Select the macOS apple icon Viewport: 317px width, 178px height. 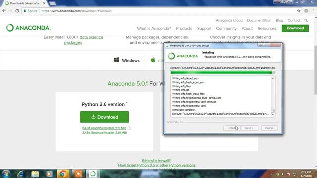pos(153,60)
